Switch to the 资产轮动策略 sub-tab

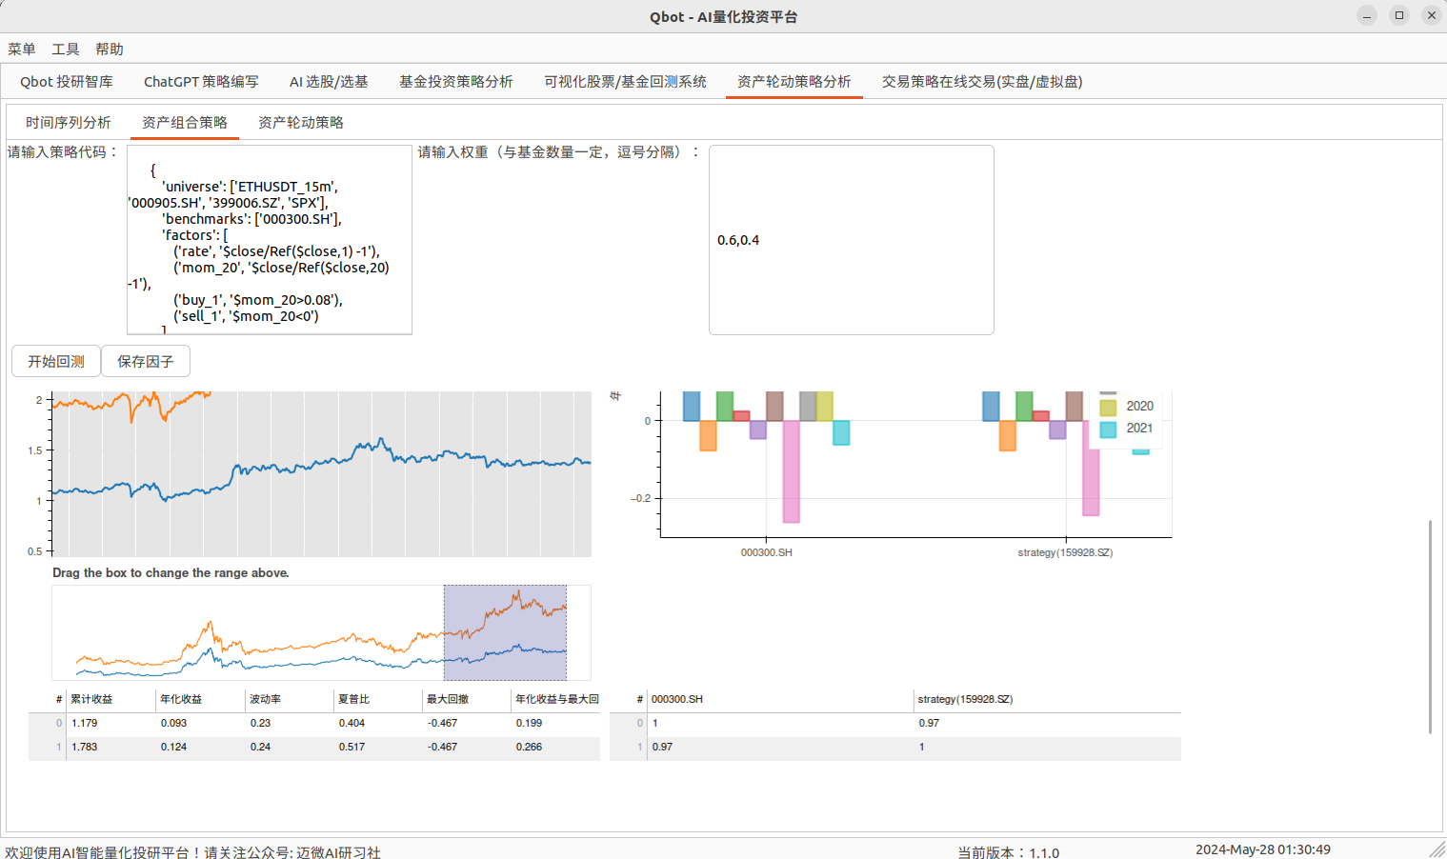click(300, 122)
